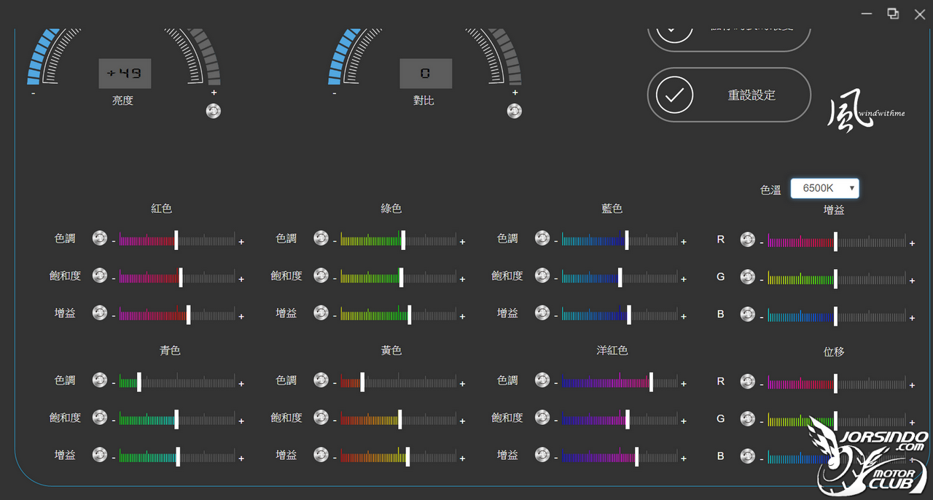Click the 重設設定 reset settings button
The width and height of the screenshot is (933, 500).
729,95
